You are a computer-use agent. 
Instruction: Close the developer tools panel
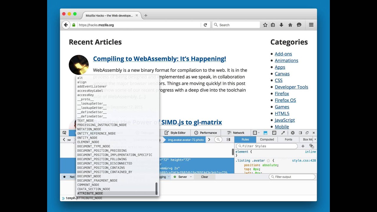pos(314,133)
